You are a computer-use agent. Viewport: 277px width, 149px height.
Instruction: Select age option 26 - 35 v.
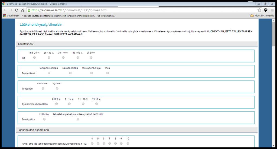[49, 58]
